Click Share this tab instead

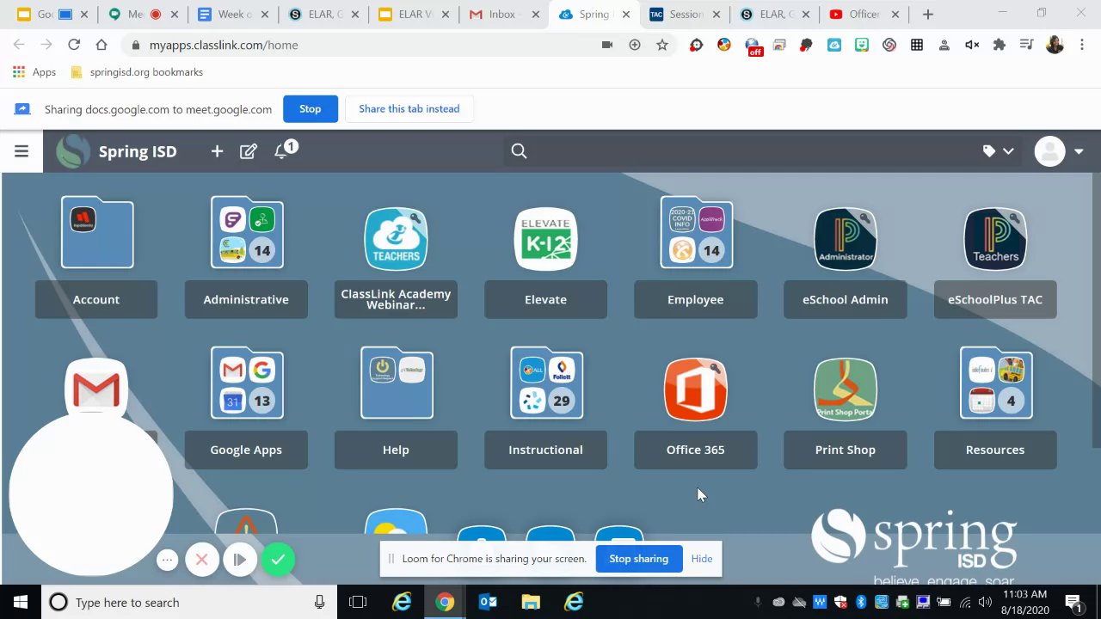pyautogui.click(x=409, y=109)
